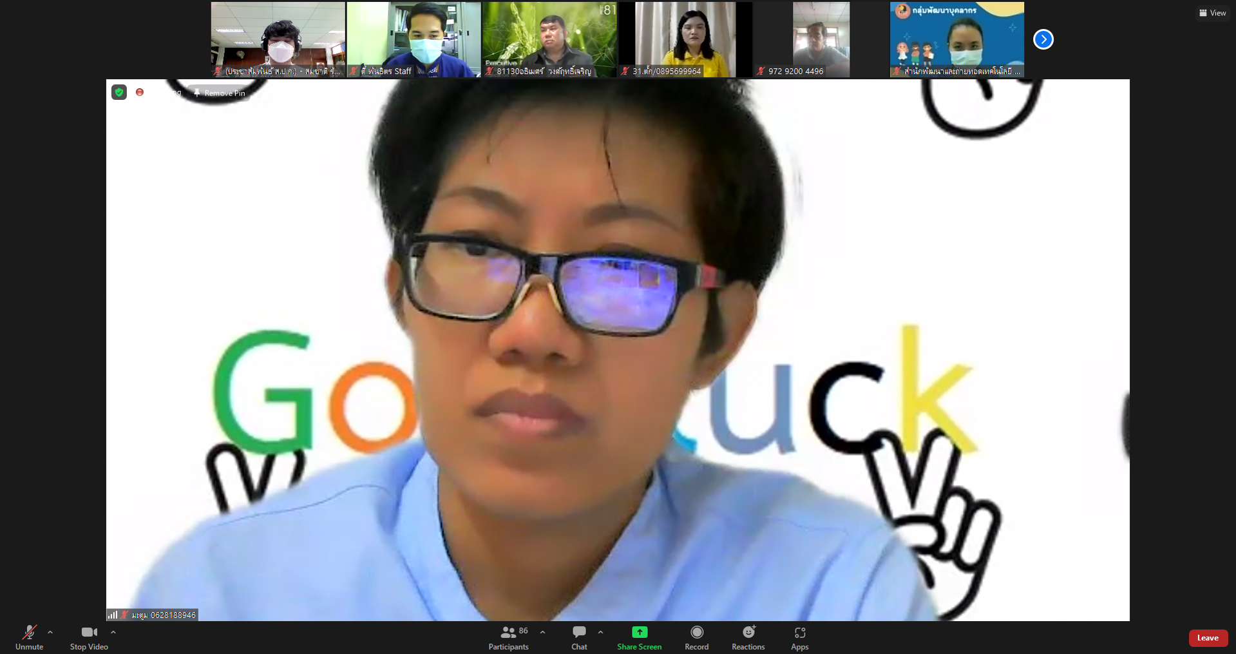Image resolution: width=1236 pixels, height=654 pixels.
Task: Click Remove Pin button
Action: [220, 93]
